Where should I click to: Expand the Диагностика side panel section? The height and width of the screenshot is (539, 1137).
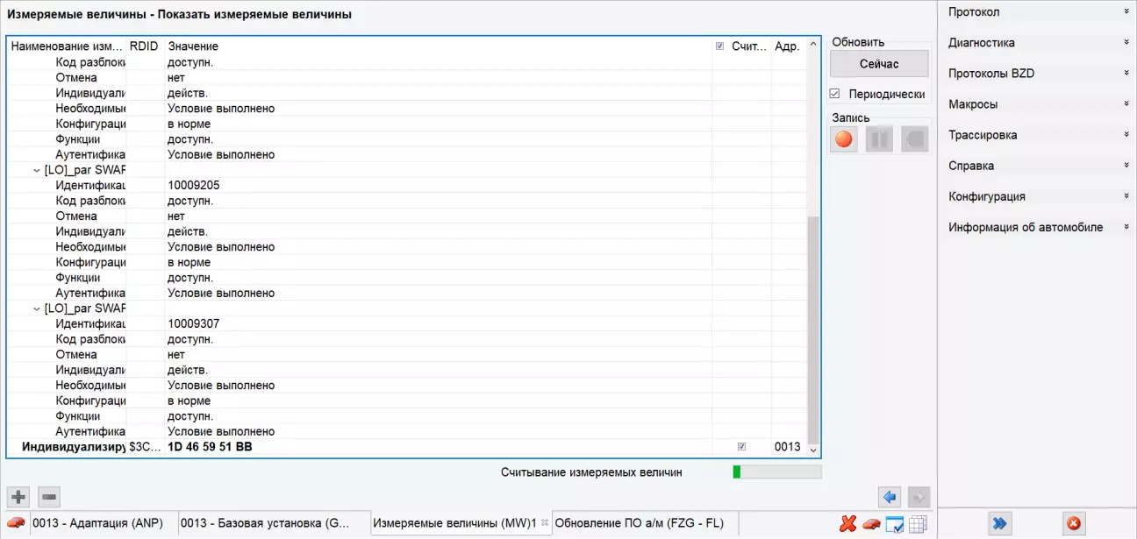[x=1037, y=43]
